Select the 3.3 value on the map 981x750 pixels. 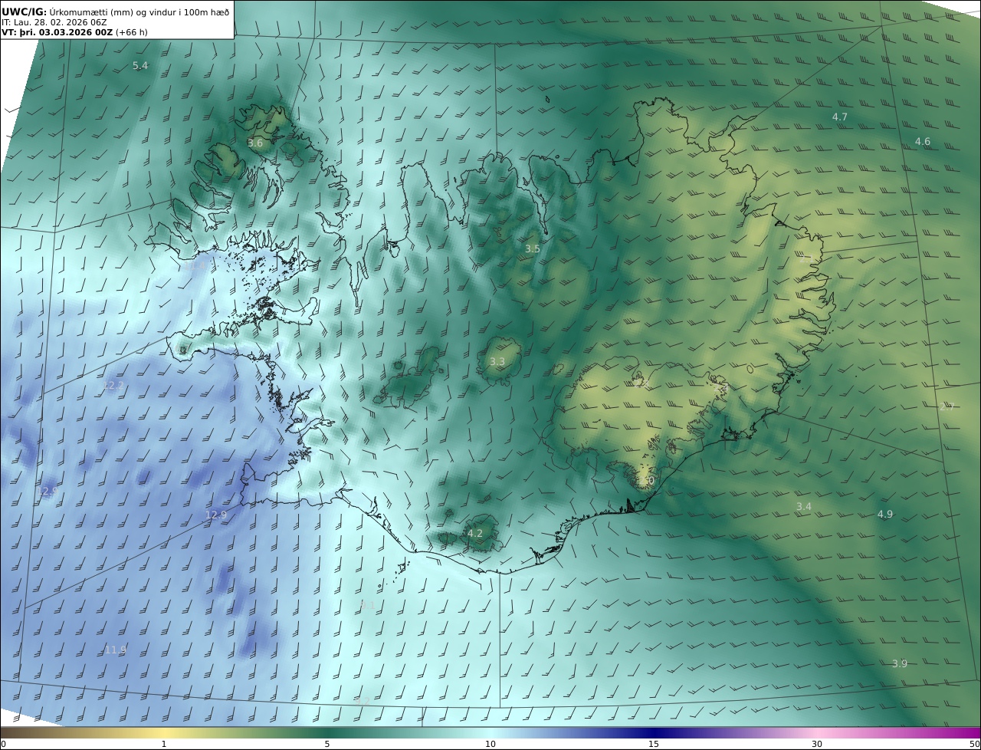tap(497, 362)
